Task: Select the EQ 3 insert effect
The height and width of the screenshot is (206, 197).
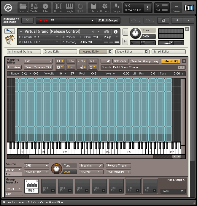Action: 32,186
